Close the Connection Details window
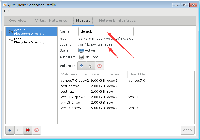The width and height of the screenshot is (200, 140). (193, 5)
